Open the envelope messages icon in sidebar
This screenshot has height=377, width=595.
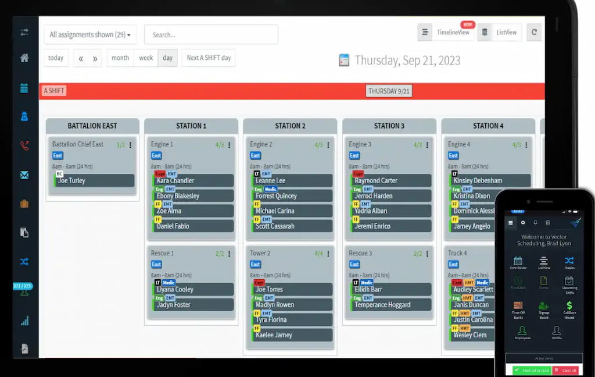(24, 175)
